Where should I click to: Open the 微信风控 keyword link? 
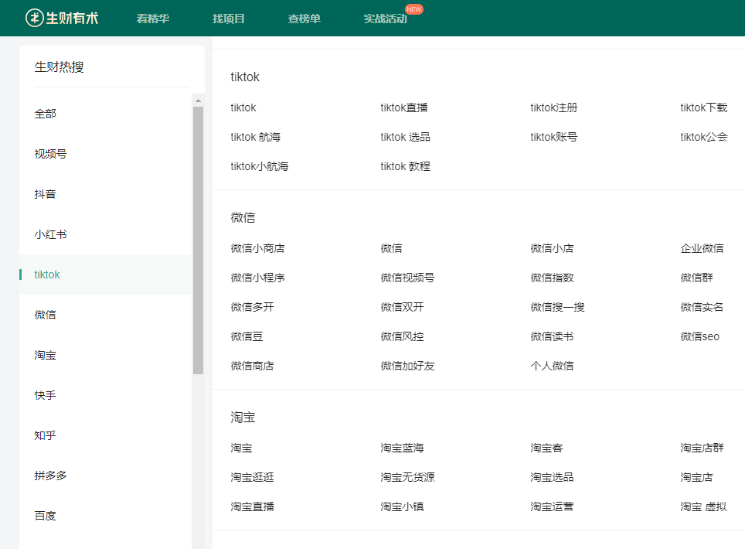pyautogui.click(x=402, y=336)
